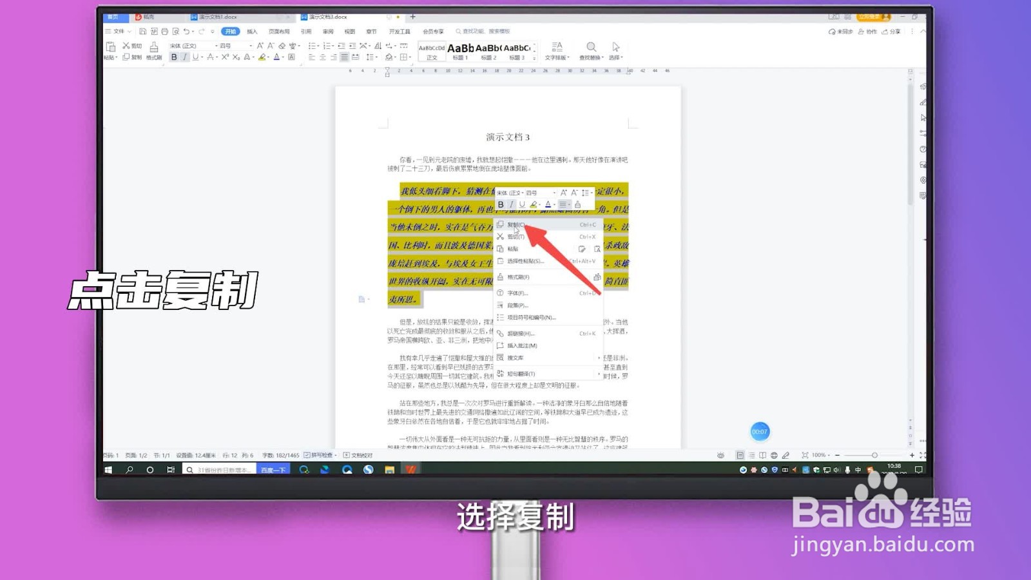Click the ribbon decrease font size icon
The height and width of the screenshot is (580, 1031).
click(271, 46)
